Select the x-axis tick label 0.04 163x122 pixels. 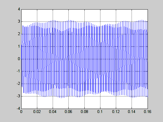(53, 112)
